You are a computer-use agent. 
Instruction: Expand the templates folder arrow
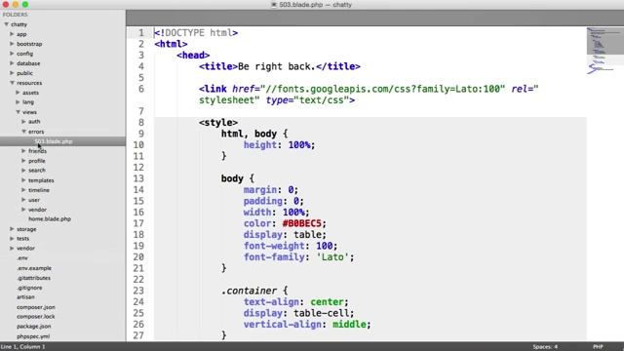pos(23,180)
